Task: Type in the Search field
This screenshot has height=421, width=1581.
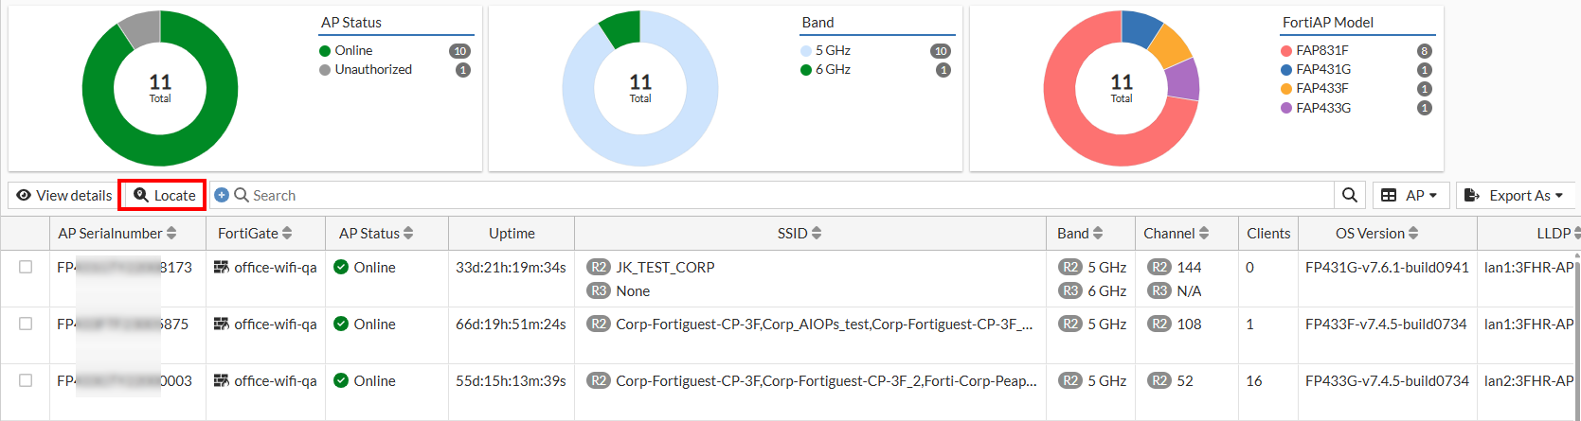Action: point(758,195)
